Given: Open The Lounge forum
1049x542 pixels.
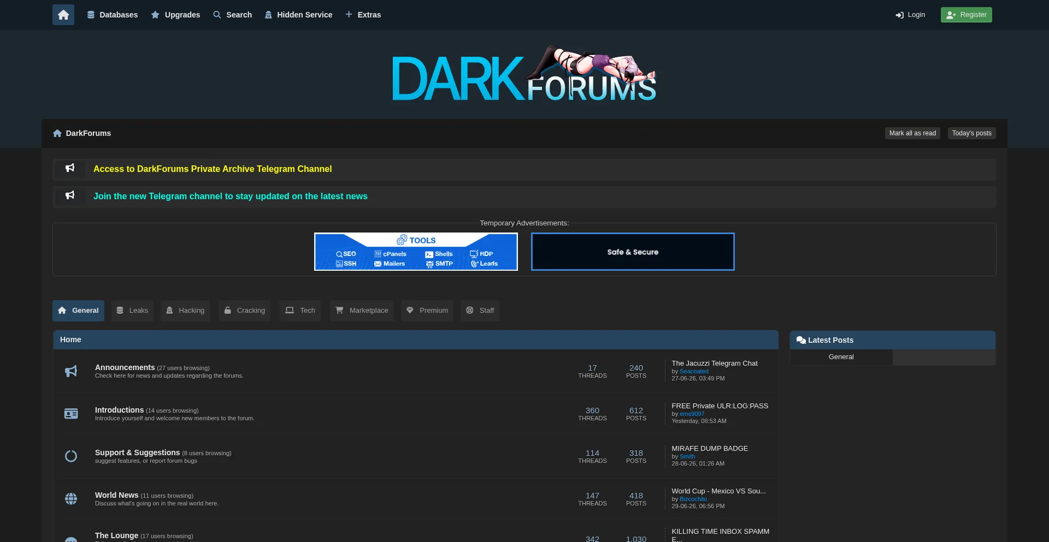Looking at the screenshot, I should point(116,535).
